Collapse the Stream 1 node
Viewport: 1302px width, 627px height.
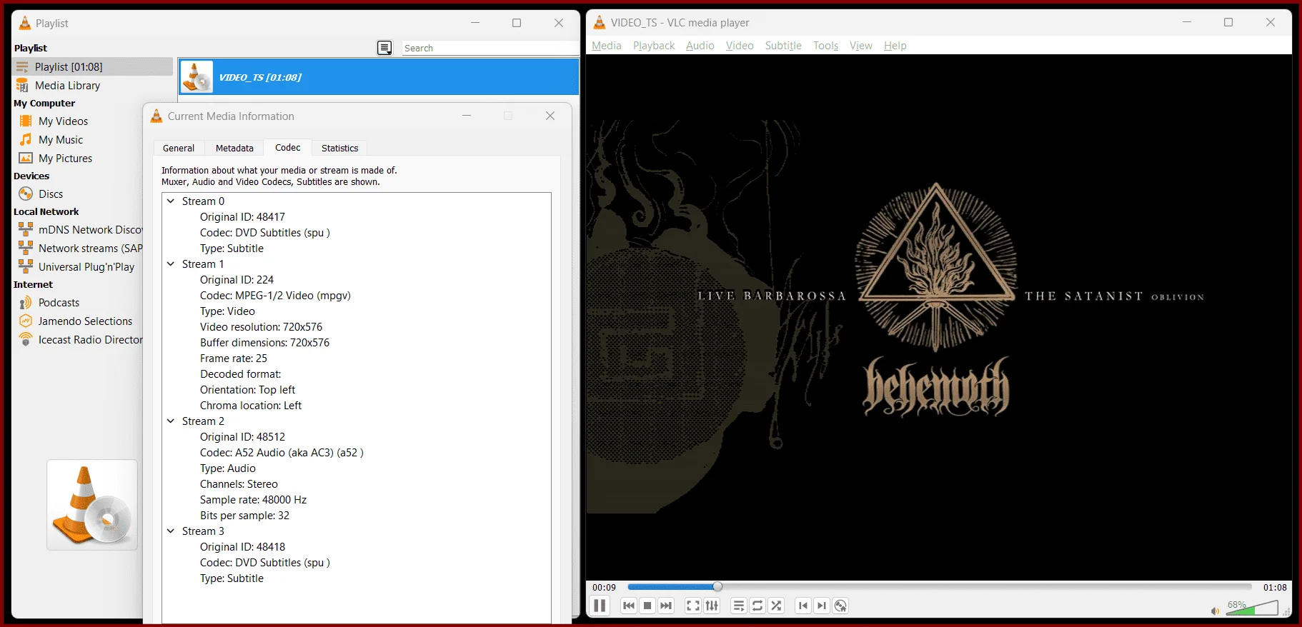tap(171, 264)
